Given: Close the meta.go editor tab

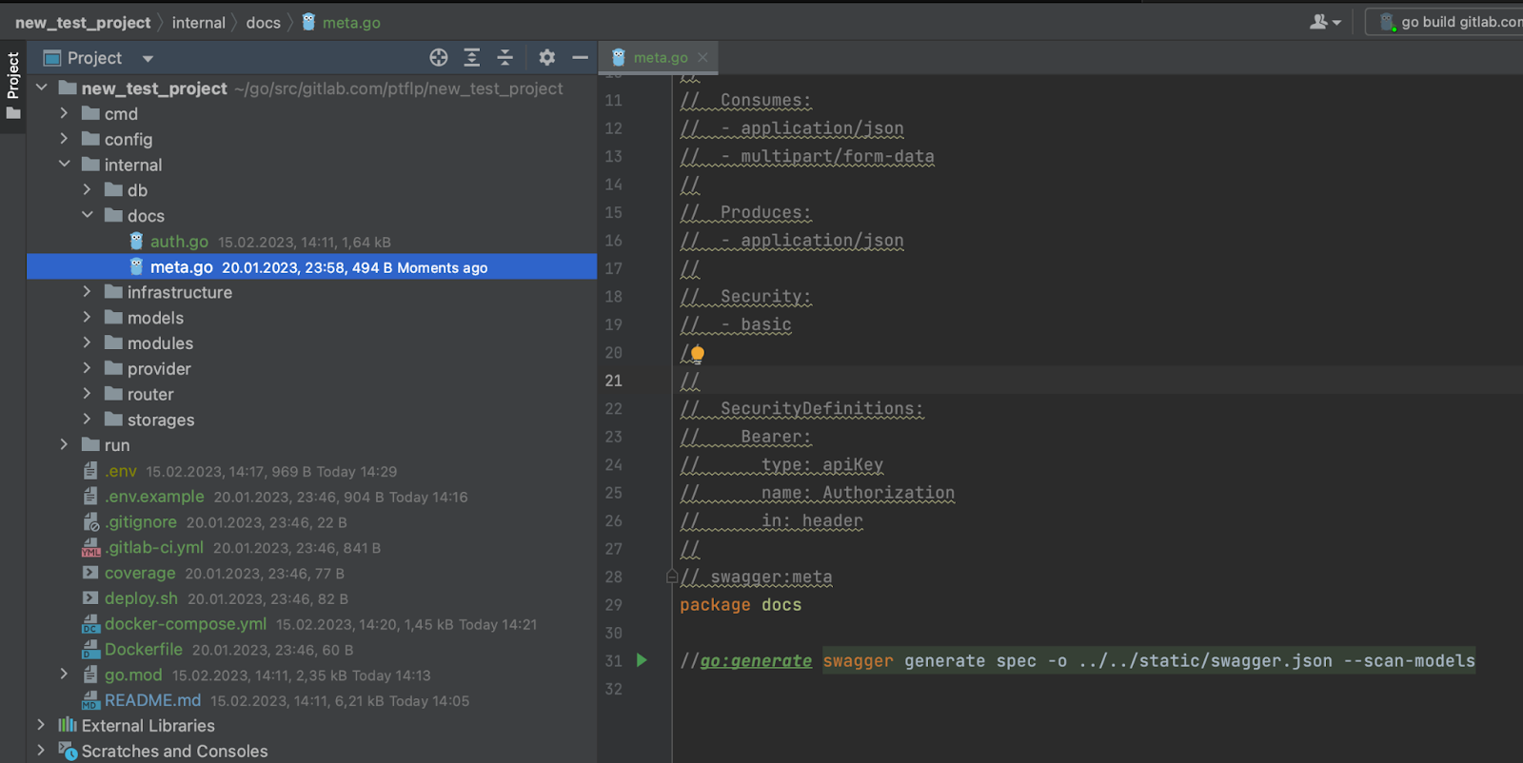Looking at the screenshot, I should [702, 58].
